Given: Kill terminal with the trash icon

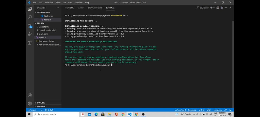Looking at the screenshot, I should coord(222,8).
